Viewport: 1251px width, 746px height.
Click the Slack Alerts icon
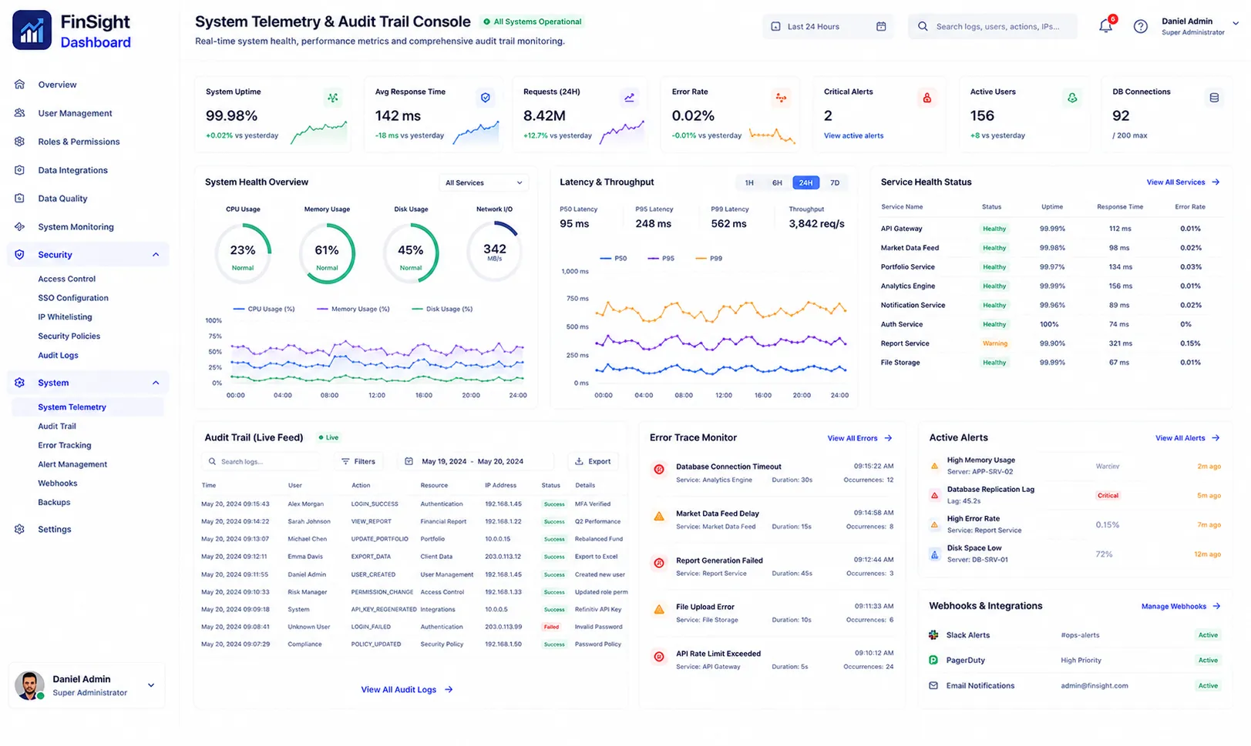[x=933, y=635]
